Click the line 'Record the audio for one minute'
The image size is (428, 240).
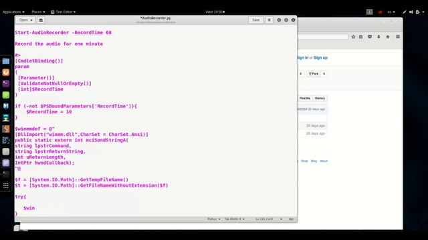tap(59, 44)
